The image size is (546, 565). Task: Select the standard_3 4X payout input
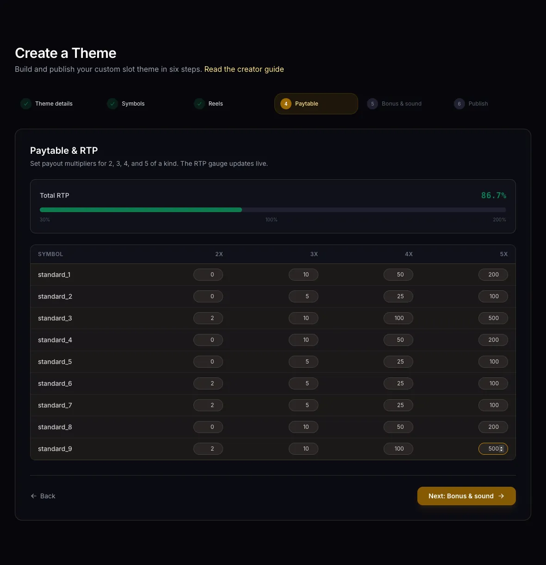tap(398, 318)
